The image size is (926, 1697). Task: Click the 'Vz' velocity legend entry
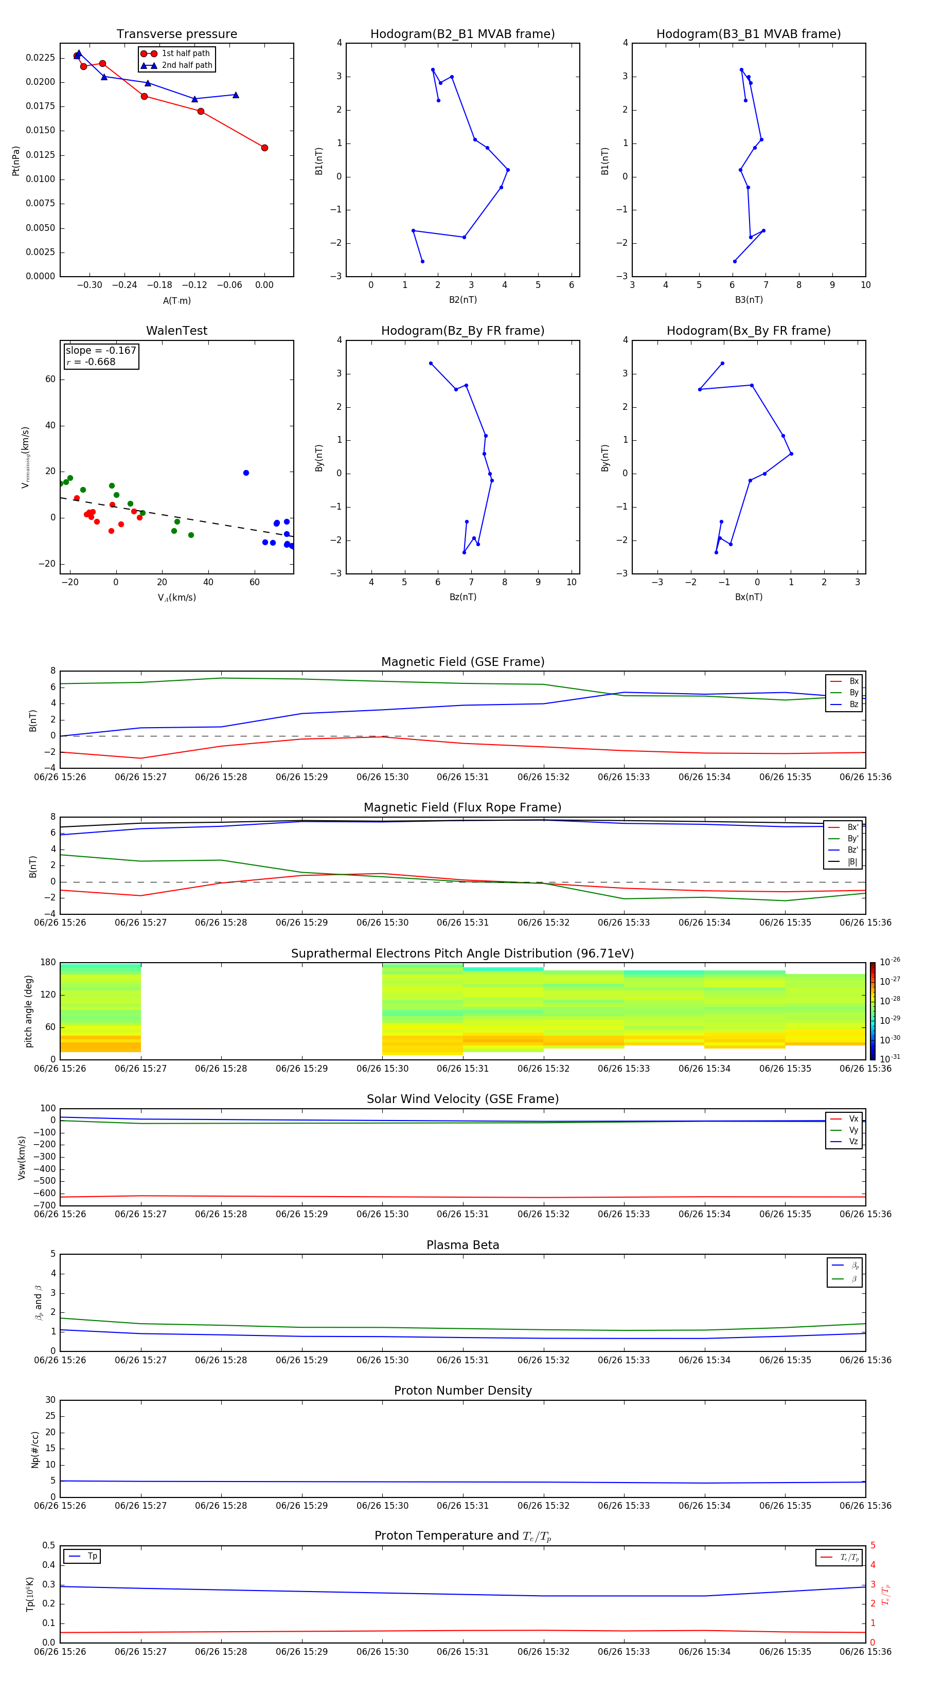[x=844, y=1141]
